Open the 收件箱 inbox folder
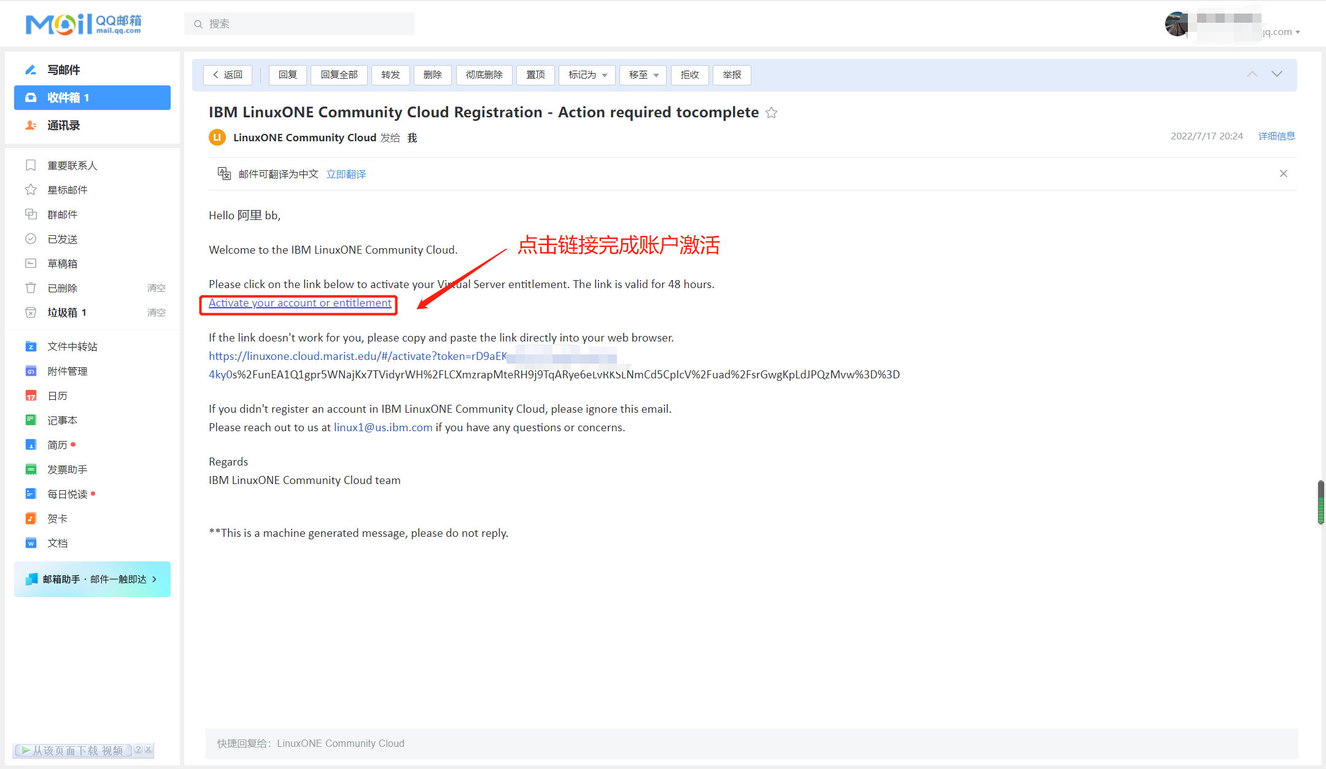The width and height of the screenshot is (1326, 769). 92,98
